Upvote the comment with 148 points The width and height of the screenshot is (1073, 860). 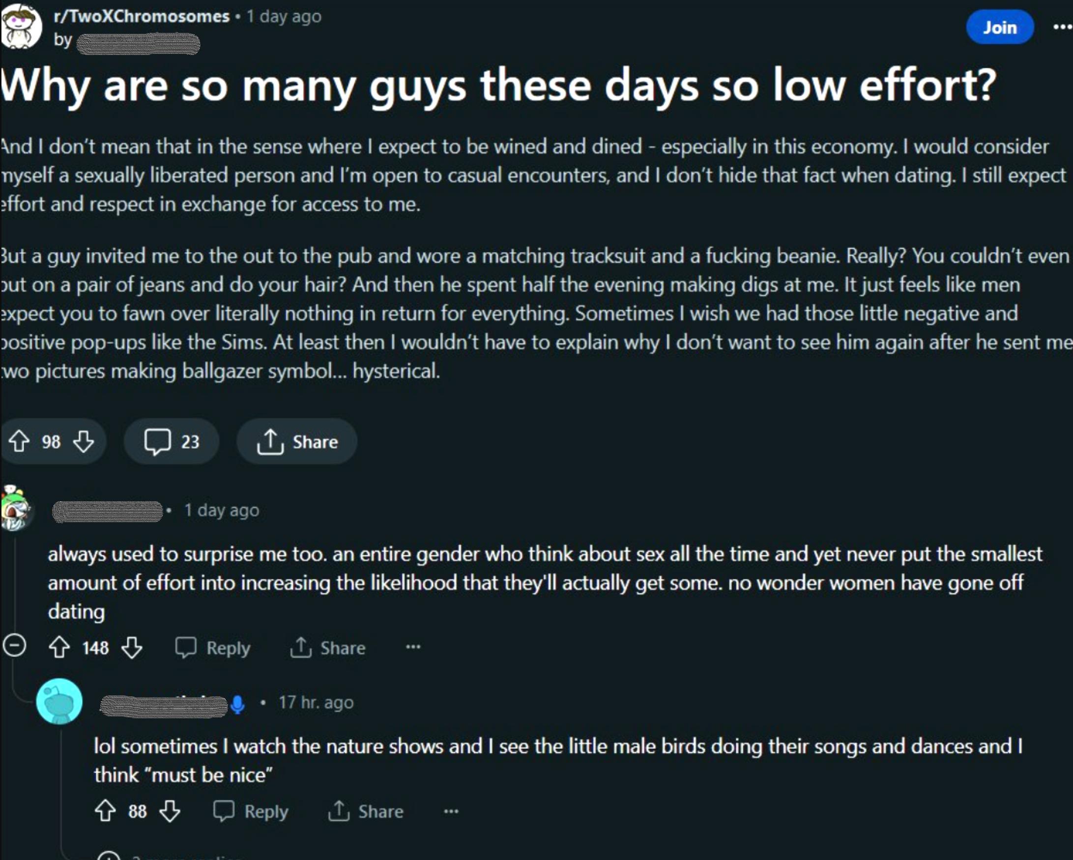click(59, 648)
